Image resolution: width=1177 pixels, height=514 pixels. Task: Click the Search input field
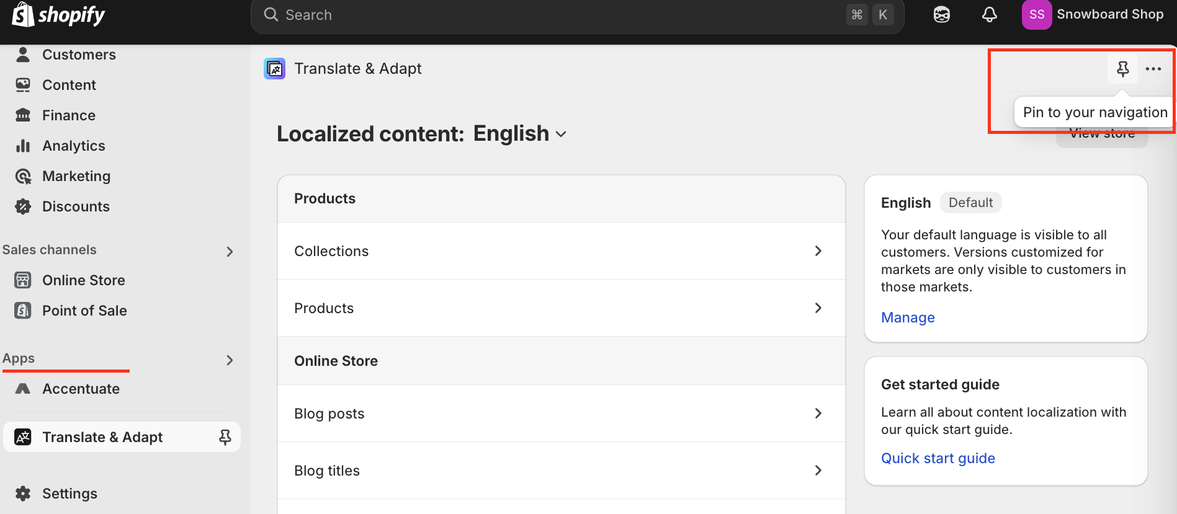pyautogui.click(x=577, y=15)
